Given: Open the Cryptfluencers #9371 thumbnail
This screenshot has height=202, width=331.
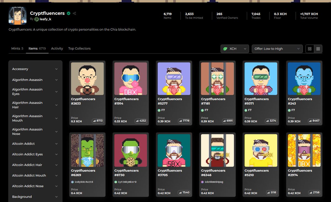Looking at the screenshot, I should pyautogui.click(x=261, y=79).
